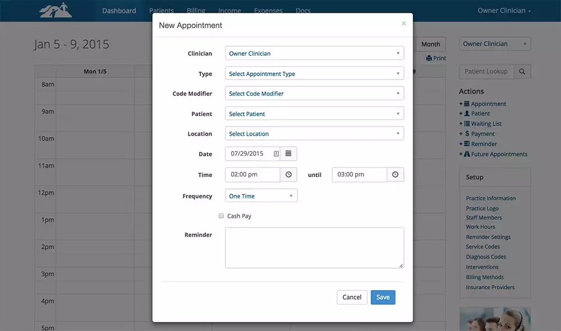Open the Owner Clinician account menu
This screenshot has width=561, height=331.
tap(504, 11)
